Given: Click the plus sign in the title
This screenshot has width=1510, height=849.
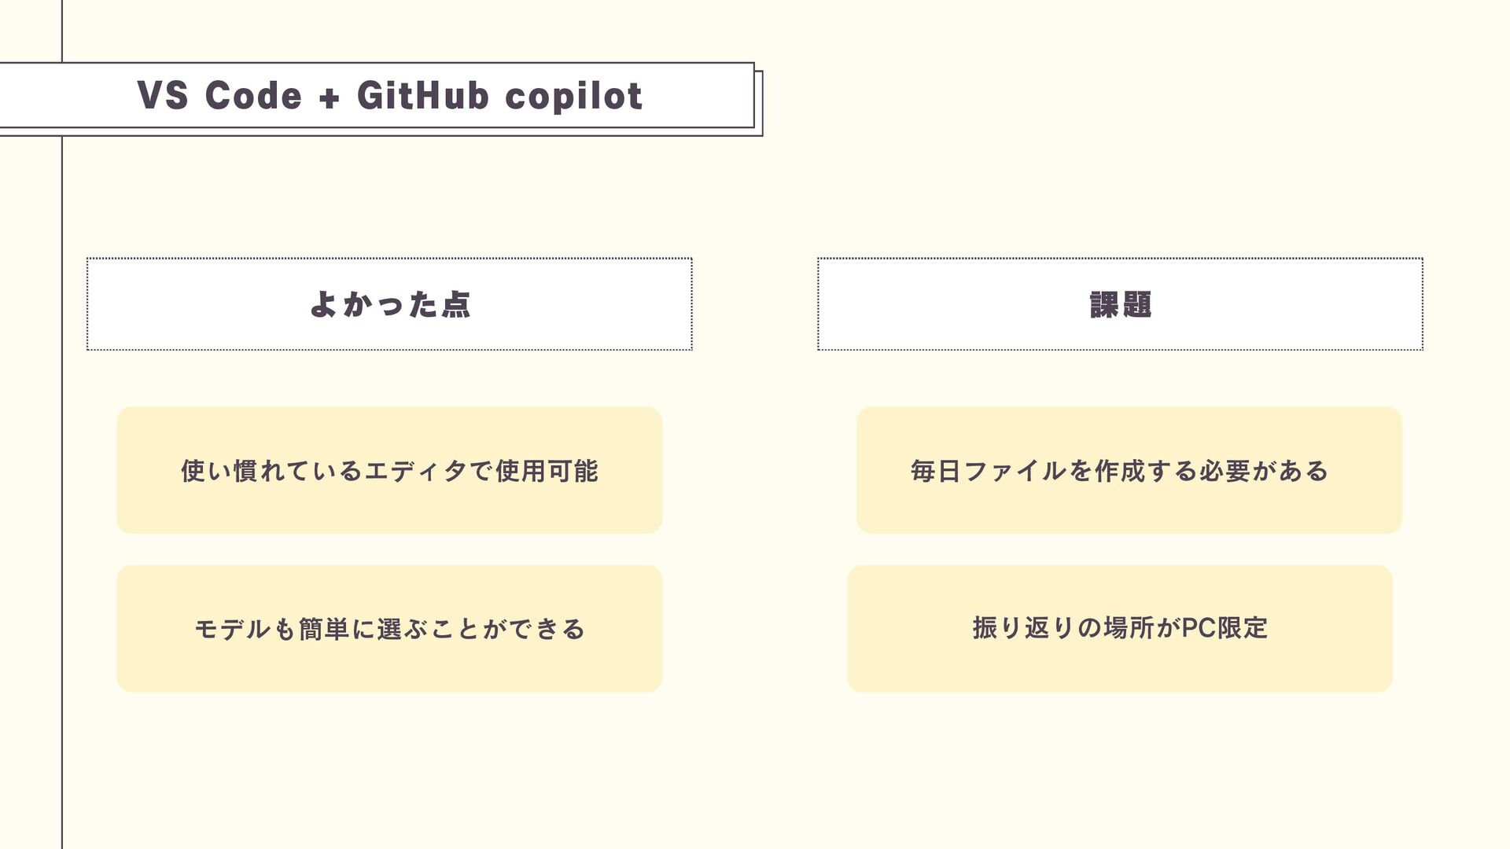Looking at the screenshot, I should pos(330,98).
